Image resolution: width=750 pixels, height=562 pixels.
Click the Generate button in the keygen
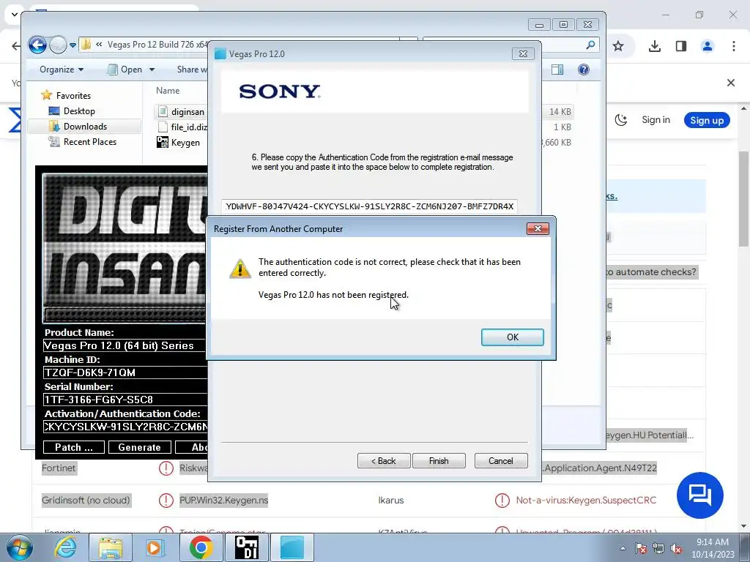pyautogui.click(x=140, y=447)
